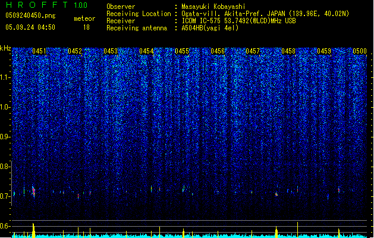Click the 0455 time marker
This screenshot has width=374, height=238.
point(182,51)
